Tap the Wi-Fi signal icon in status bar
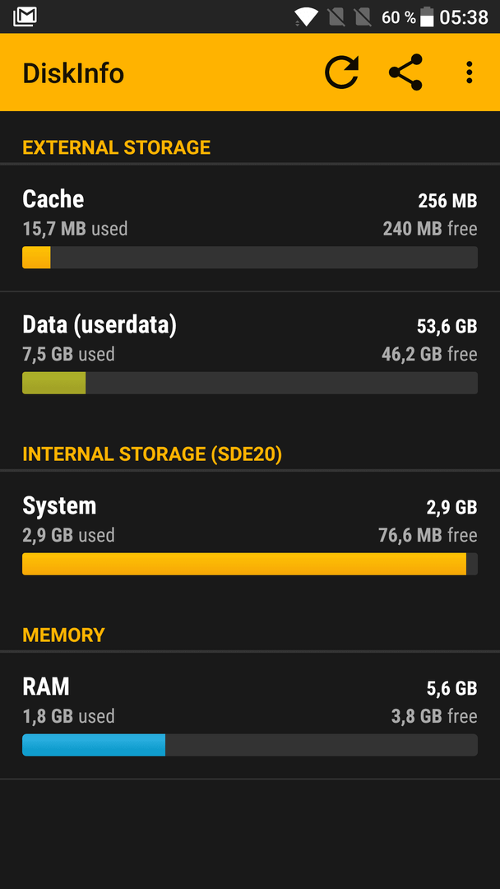This screenshot has width=500, height=889. pos(307,17)
